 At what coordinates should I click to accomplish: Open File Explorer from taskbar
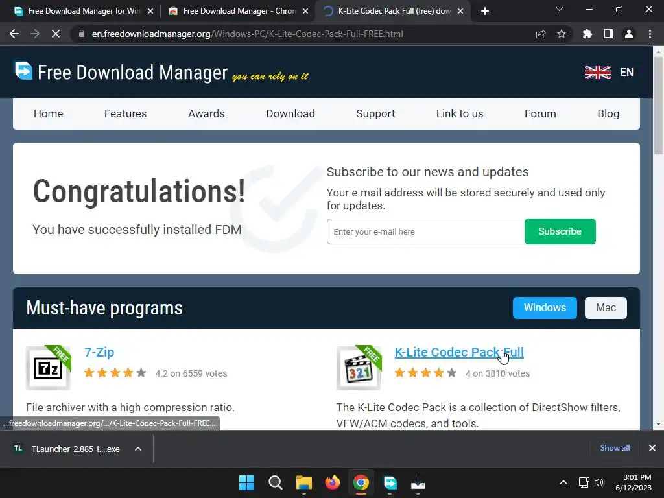[x=304, y=482]
